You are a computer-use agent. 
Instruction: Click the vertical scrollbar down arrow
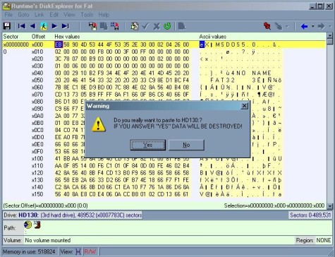click(x=330, y=206)
